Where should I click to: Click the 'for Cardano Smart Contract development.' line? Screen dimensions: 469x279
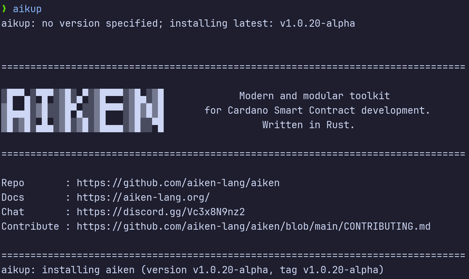317,111
